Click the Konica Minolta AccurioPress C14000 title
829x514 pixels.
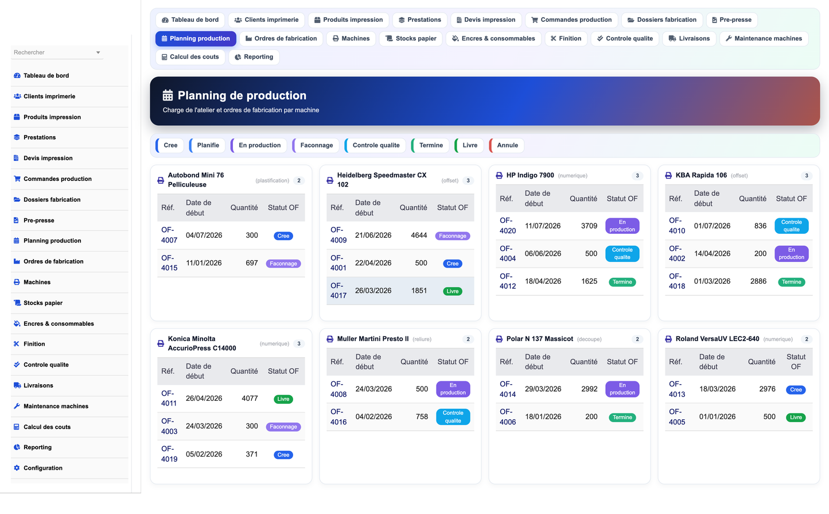point(202,343)
